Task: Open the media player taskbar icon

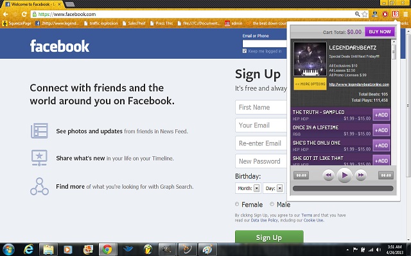Action: (67, 249)
